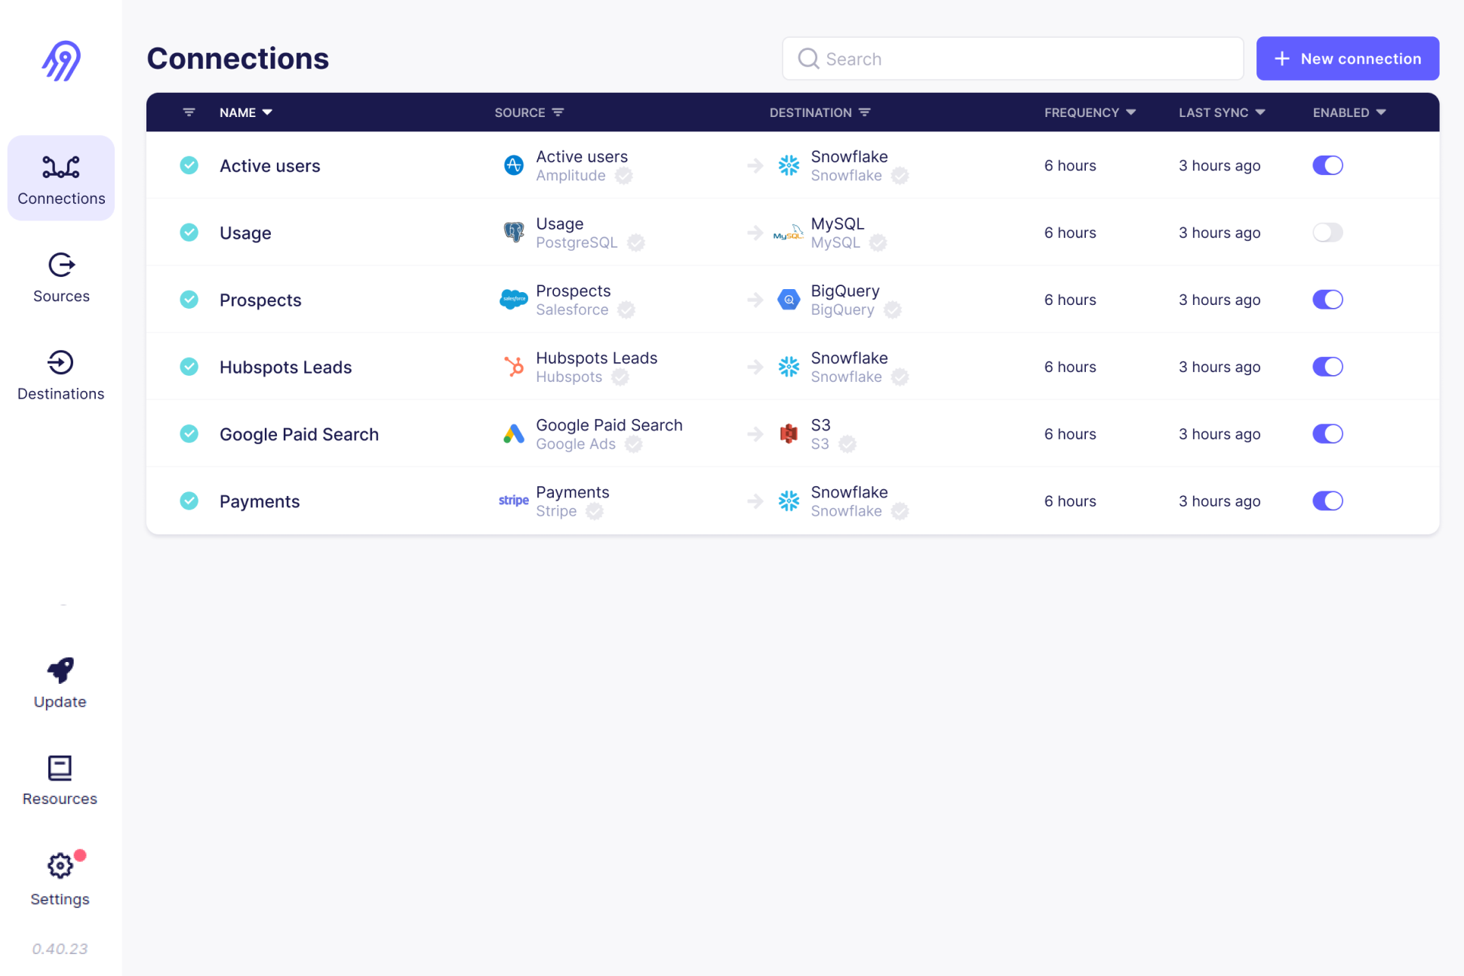
Task: Toggle the Payments connection enabled switch
Action: click(1328, 500)
